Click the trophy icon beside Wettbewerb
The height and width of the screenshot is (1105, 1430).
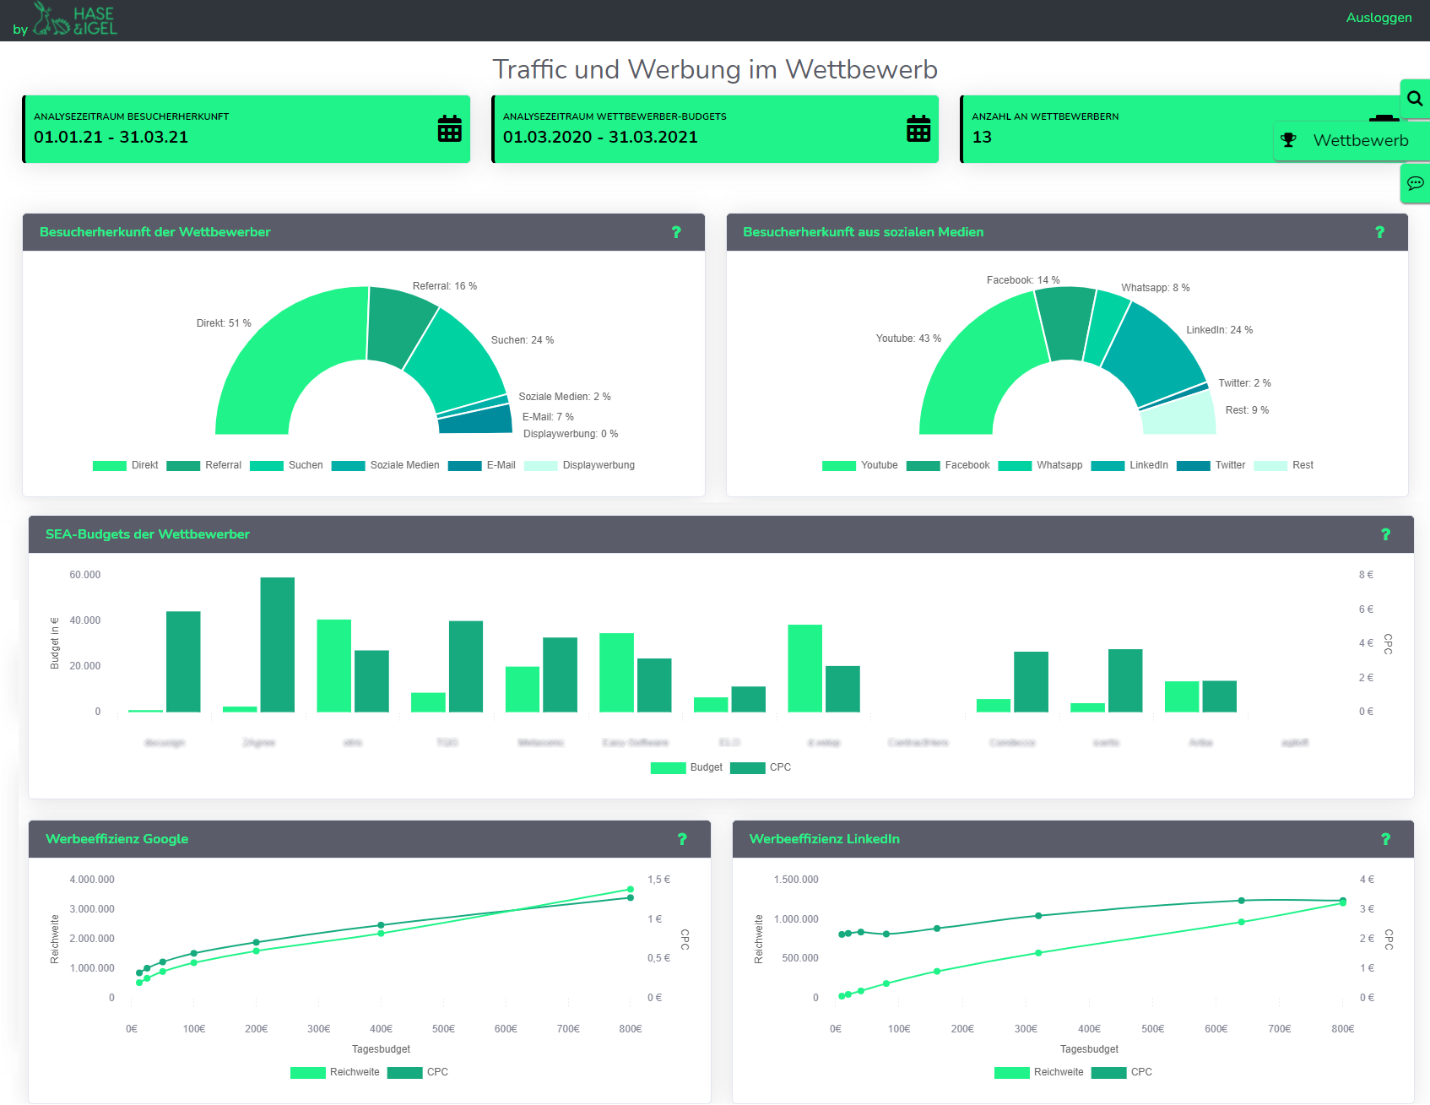pyautogui.click(x=1288, y=140)
